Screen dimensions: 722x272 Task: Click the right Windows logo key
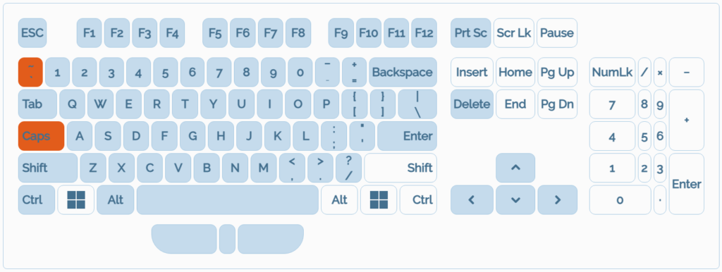(379, 199)
